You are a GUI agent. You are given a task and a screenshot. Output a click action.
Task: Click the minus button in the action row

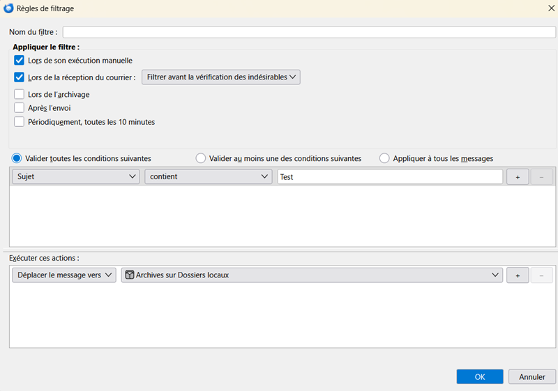tap(542, 275)
